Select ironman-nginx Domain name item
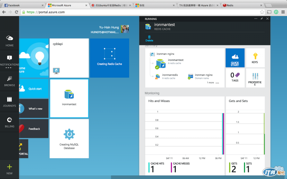Image resolution: width=287 pixels, height=179 pixels. tap(200, 76)
